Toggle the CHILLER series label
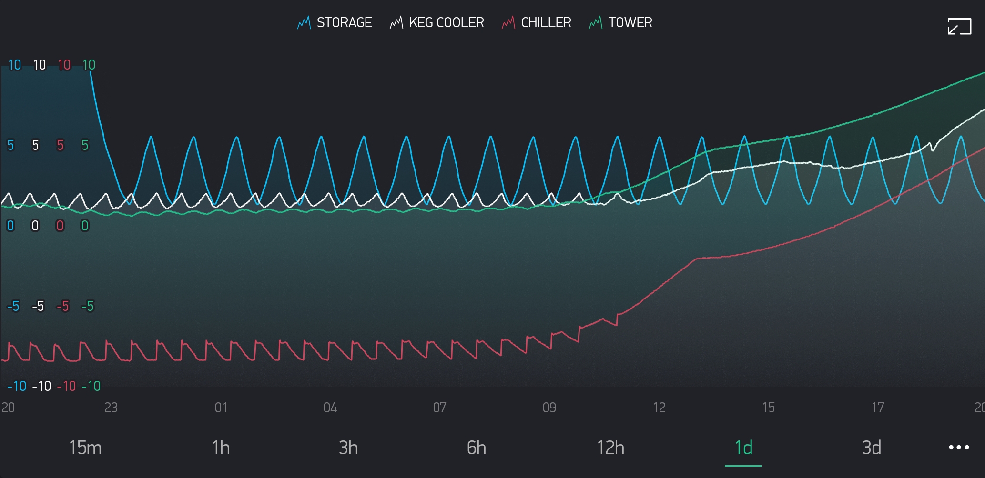Screen dimensions: 985x478 546,23
